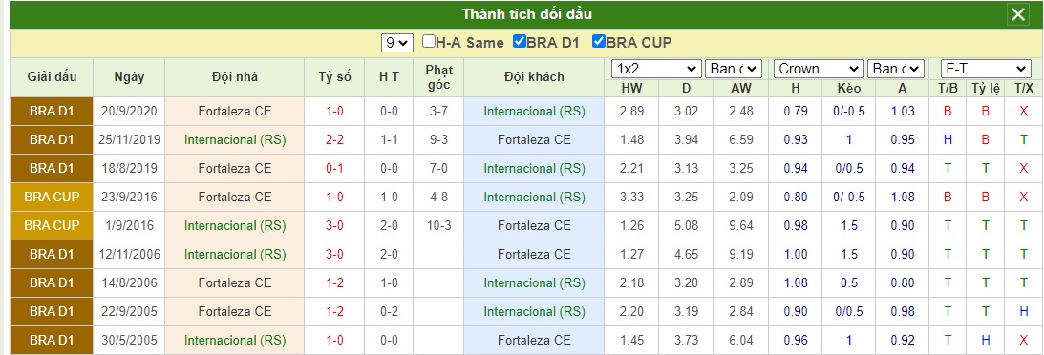Image resolution: width=1044 pixels, height=355 pixels.
Task: Select the BRA CUP league badge dated 23/9/2016
Action: pyautogui.click(x=52, y=197)
